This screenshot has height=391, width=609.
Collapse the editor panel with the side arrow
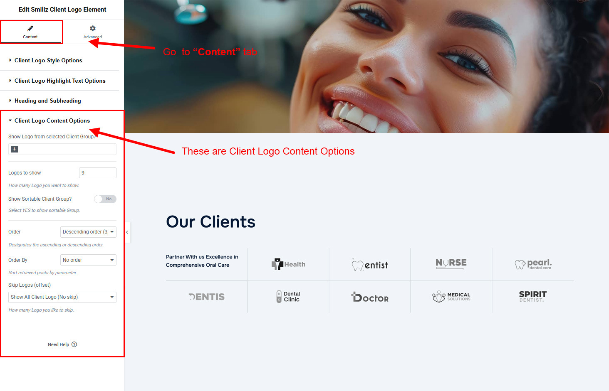click(x=127, y=232)
